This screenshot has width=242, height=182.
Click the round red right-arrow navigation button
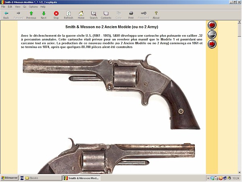[x=212, y=44]
